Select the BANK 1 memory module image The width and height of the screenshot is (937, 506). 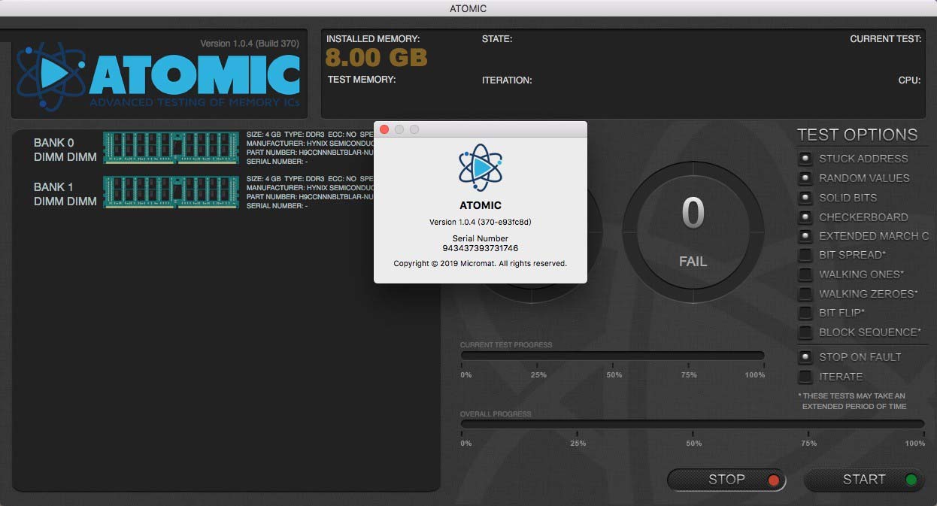coord(171,192)
